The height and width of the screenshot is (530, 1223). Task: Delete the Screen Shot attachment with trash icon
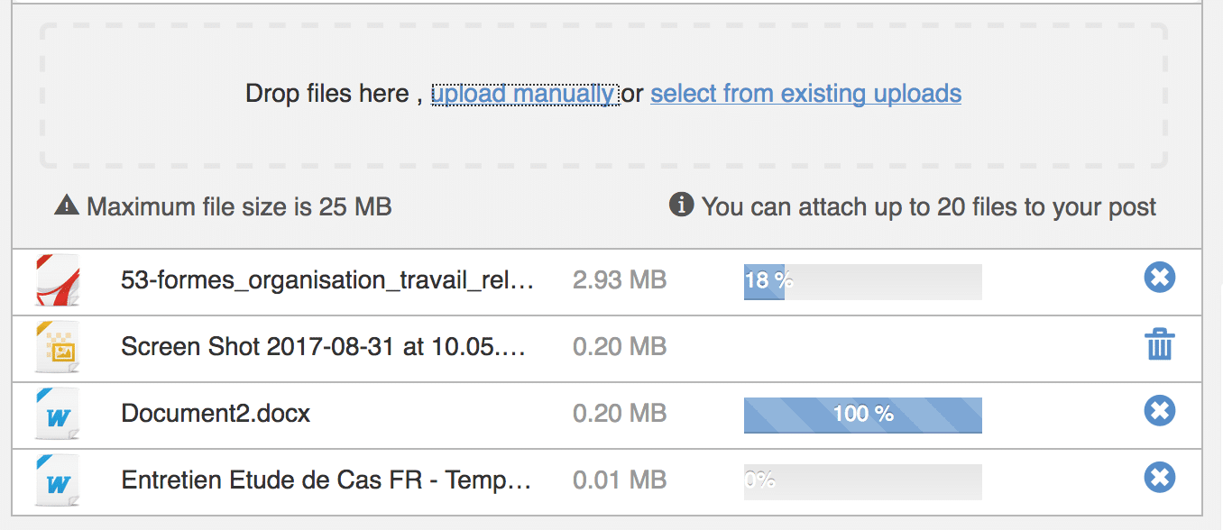click(x=1159, y=345)
